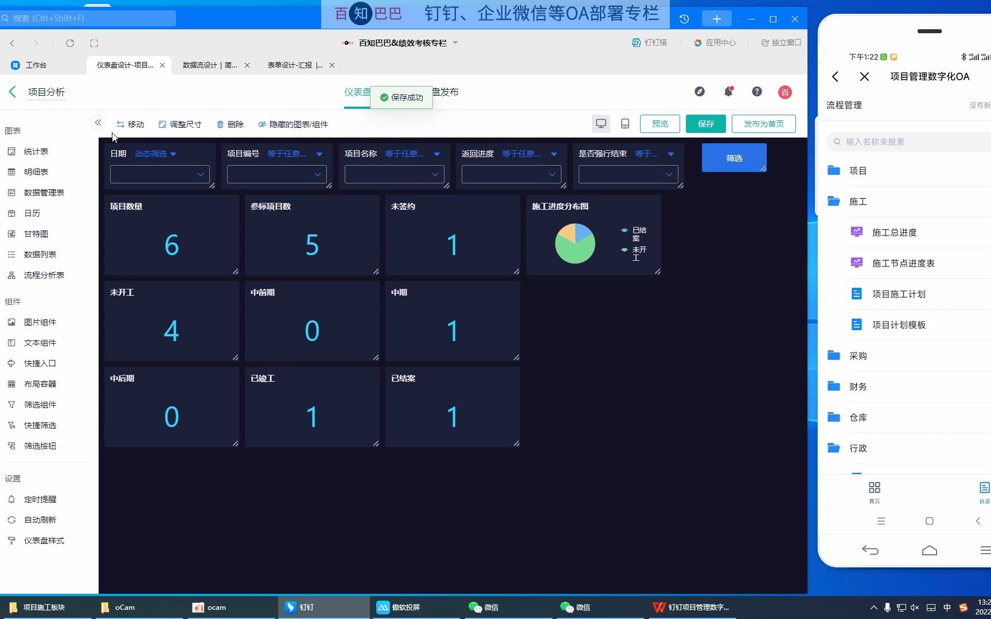Expand the 日期 value select box
The image size is (991, 619).
click(159, 174)
